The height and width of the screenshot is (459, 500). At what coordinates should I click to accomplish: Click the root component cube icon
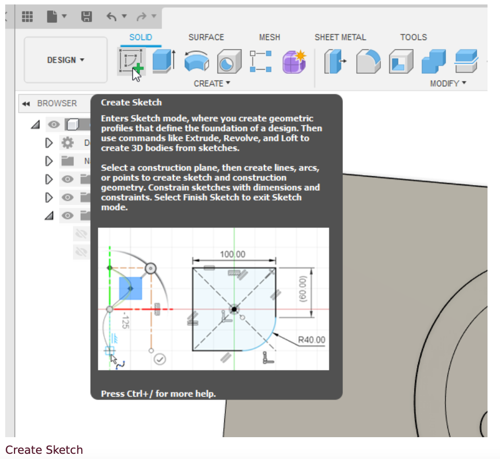pyautogui.click(x=72, y=125)
